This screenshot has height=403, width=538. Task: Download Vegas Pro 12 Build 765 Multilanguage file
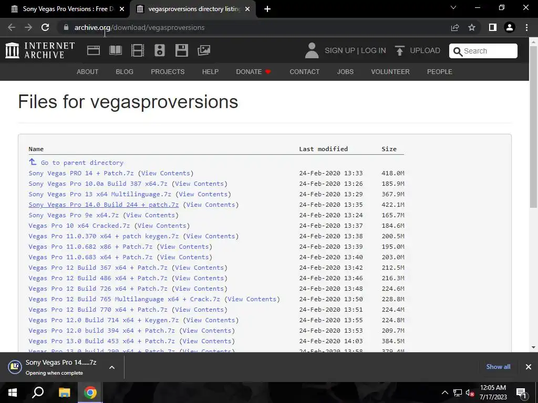(x=124, y=299)
